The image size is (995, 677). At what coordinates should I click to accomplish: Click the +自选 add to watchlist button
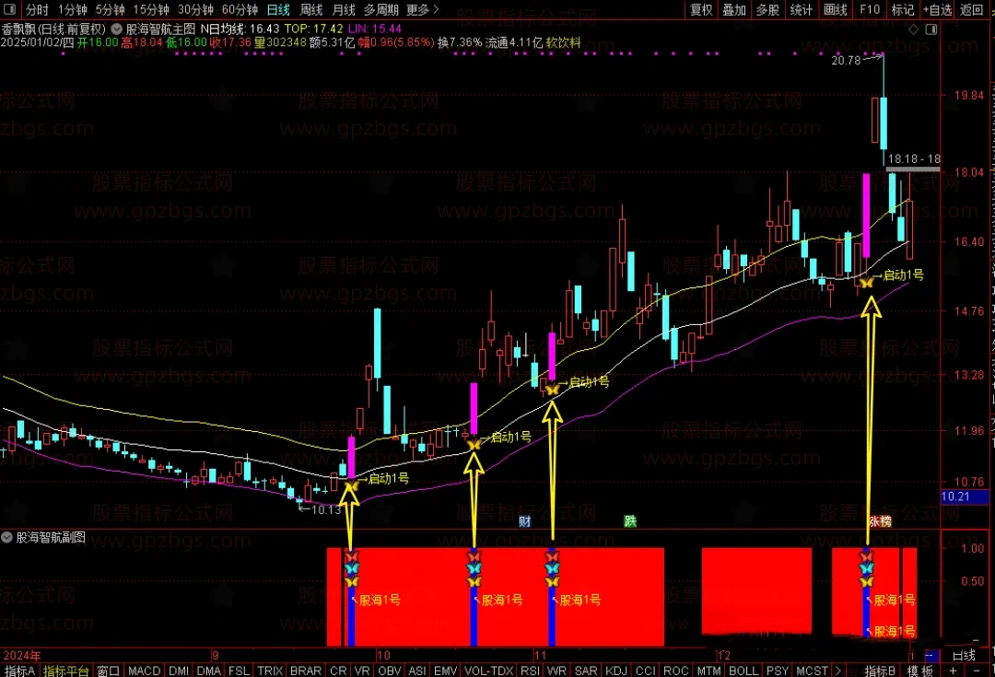(936, 10)
